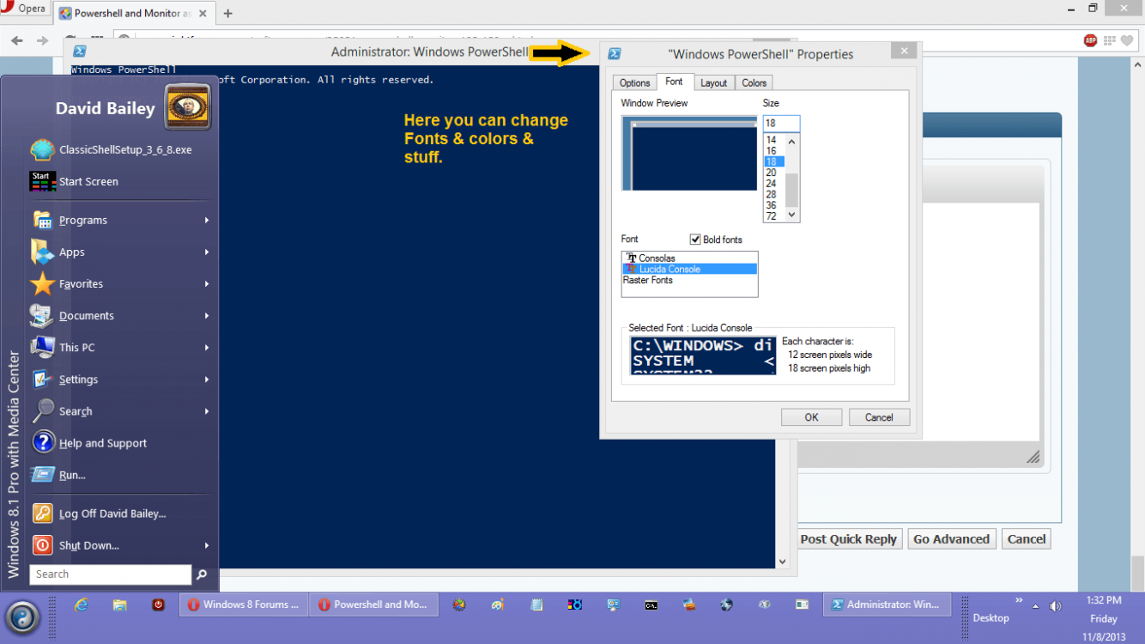Open This PC entry in Start menu
This screenshot has width=1145, height=644.
point(120,347)
